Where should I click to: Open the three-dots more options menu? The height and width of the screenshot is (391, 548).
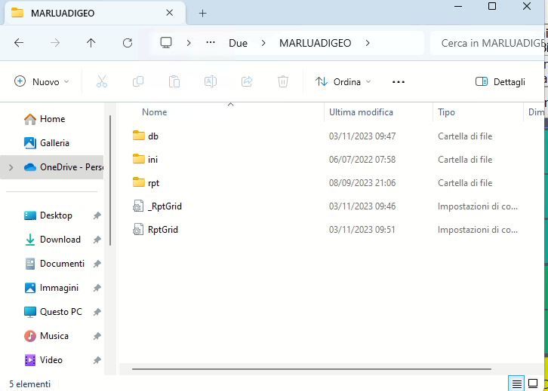click(399, 81)
